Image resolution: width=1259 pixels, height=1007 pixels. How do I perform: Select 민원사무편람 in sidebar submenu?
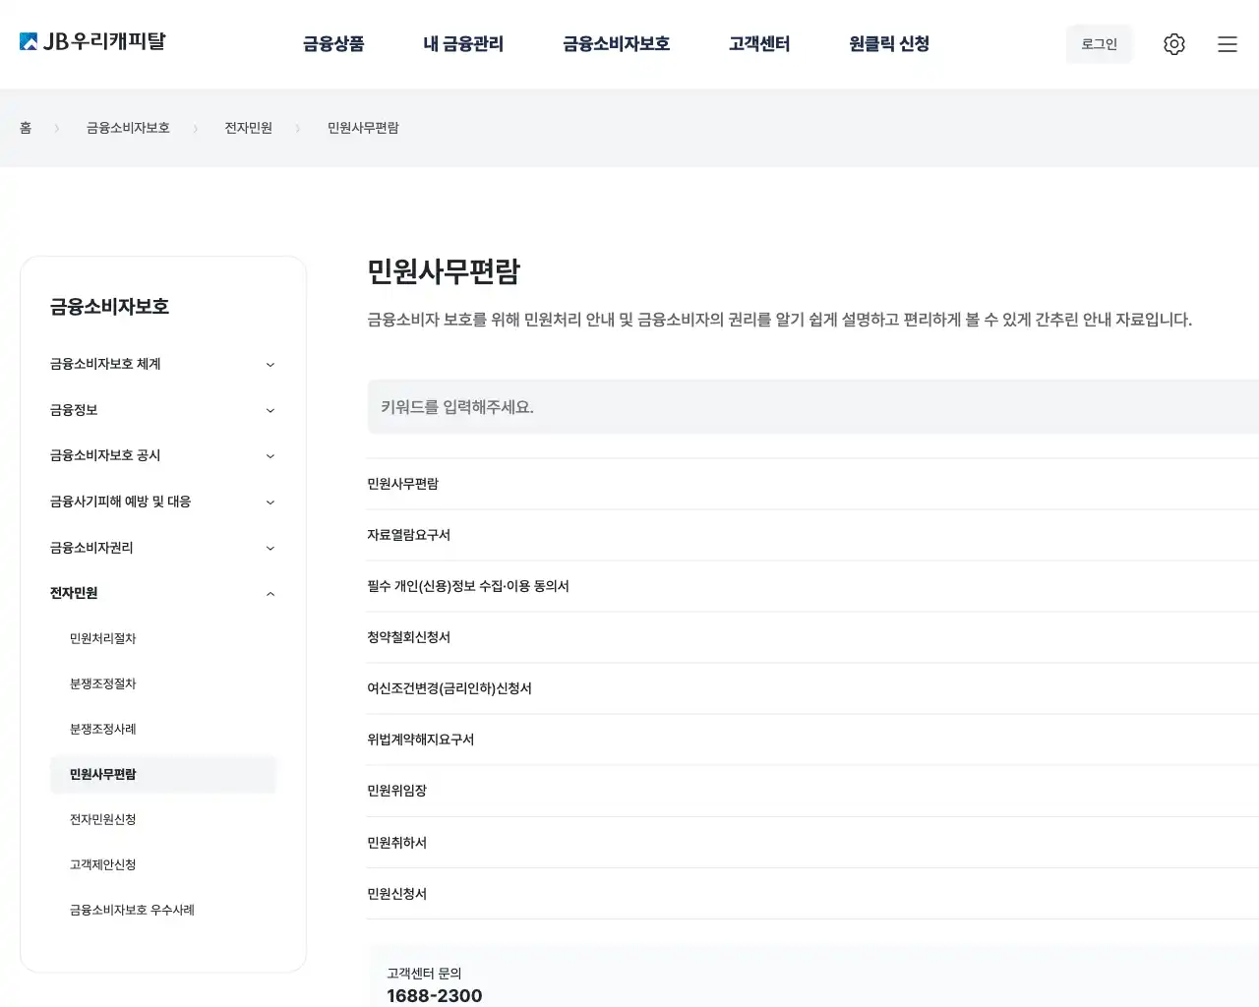click(x=163, y=774)
